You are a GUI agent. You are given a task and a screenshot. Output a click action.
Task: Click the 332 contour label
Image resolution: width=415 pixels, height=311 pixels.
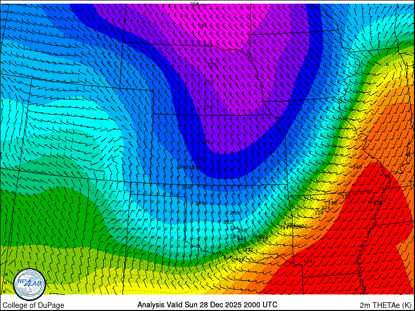345,197
